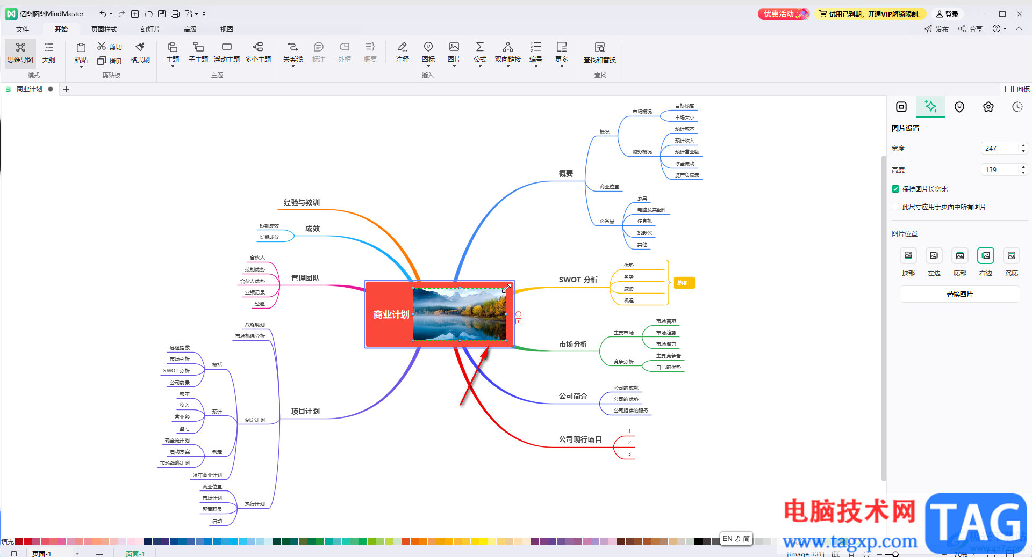Collapse the central topic branches with minus

tap(518, 314)
